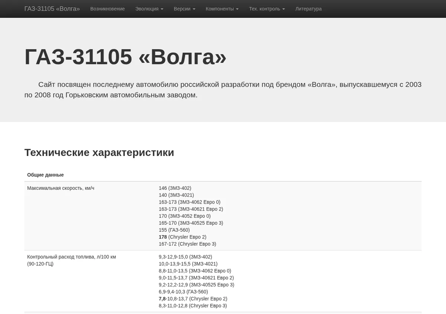Expand the Эволюция dropdown menu
This screenshot has width=446, height=314.
tap(149, 9)
